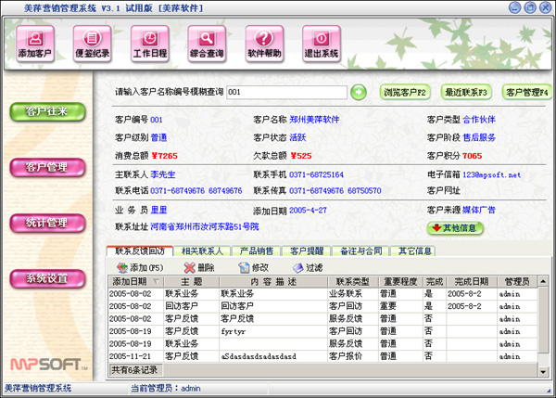Screen dimensions: 556x398
Task: Click the table scrollbar down arrow
Action: tap(543, 372)
